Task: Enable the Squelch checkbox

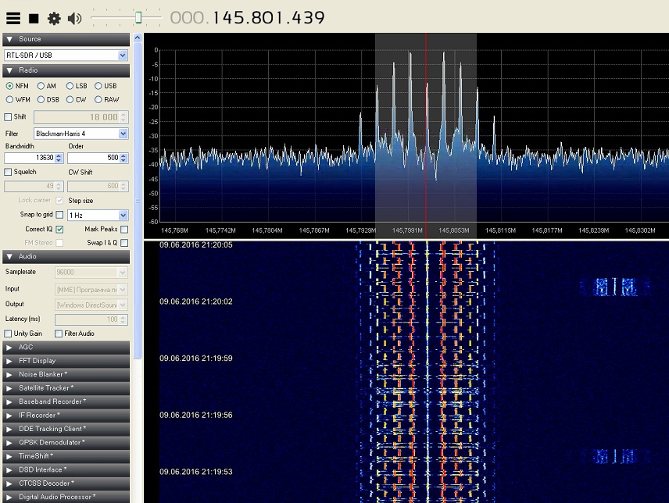Action: click(8, 172)
